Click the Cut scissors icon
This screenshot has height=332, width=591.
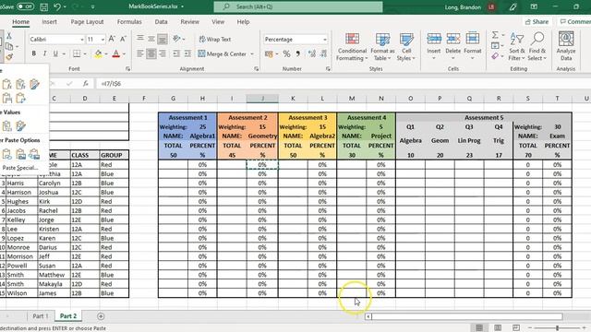click(x=9, y=36)
